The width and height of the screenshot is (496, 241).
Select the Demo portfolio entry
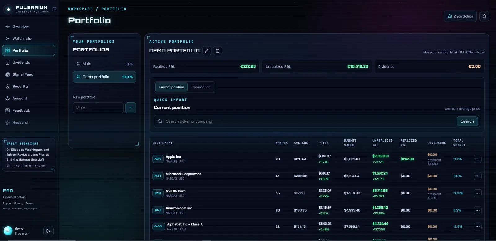click(x=104, y=77)
